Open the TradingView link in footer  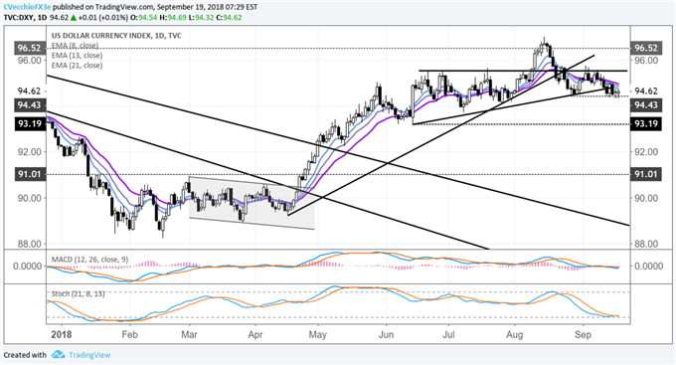pyautogui.click(x=89, y=355)
